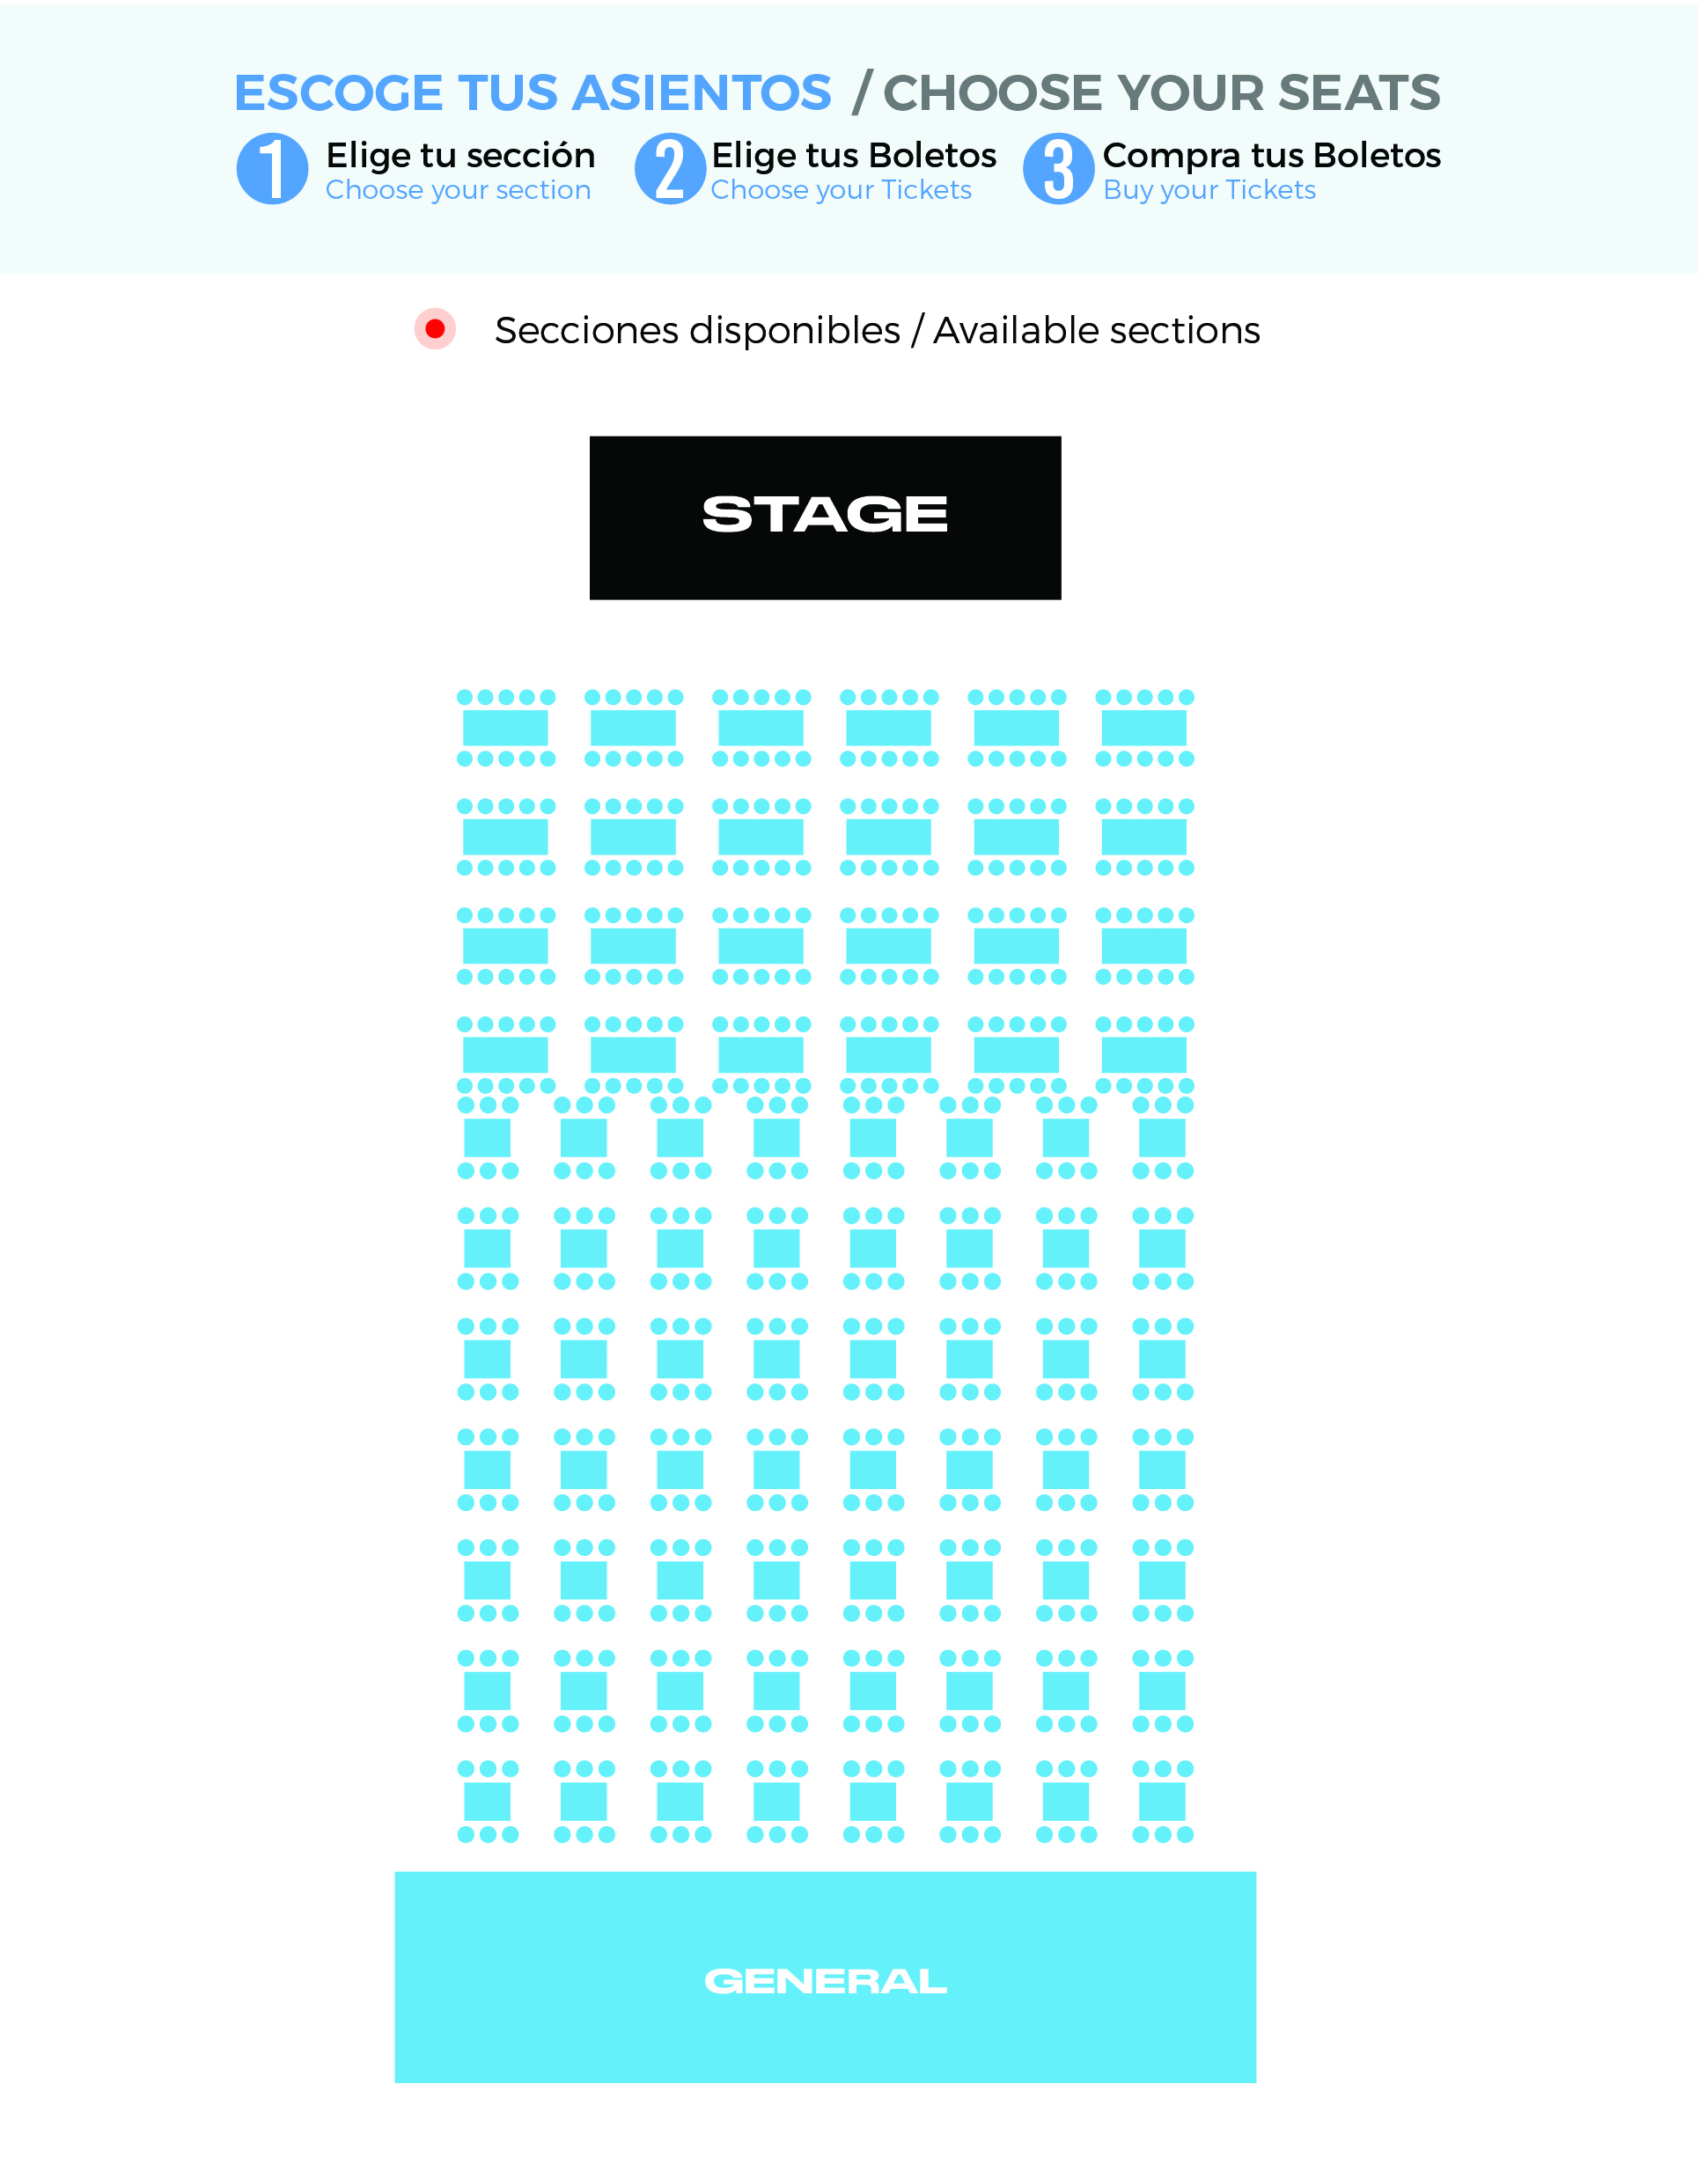The image size is (1698, 2157).
Task: Click the 'Compra tus Boletos' step label
Action: point(1270,155)
